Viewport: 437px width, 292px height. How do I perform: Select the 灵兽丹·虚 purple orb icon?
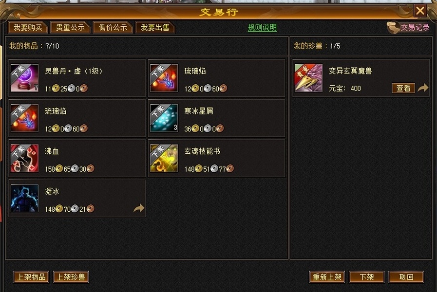click(24, 78)
